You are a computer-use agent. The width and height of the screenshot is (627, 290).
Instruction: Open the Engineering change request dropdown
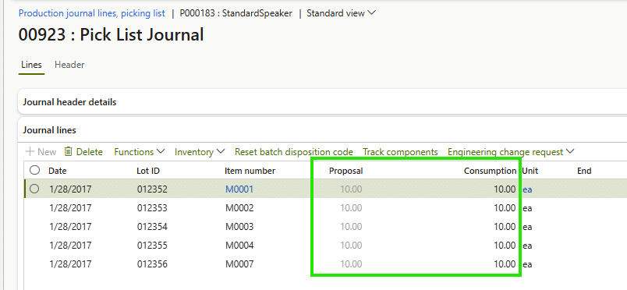tap(511, 152)
